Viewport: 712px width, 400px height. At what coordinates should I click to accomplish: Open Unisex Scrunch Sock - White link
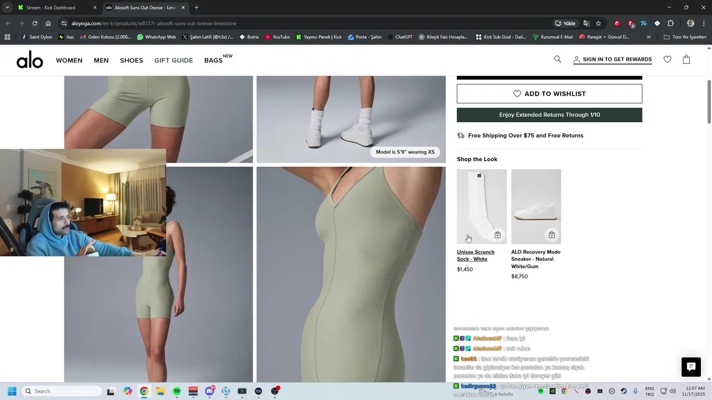point(476,256)
